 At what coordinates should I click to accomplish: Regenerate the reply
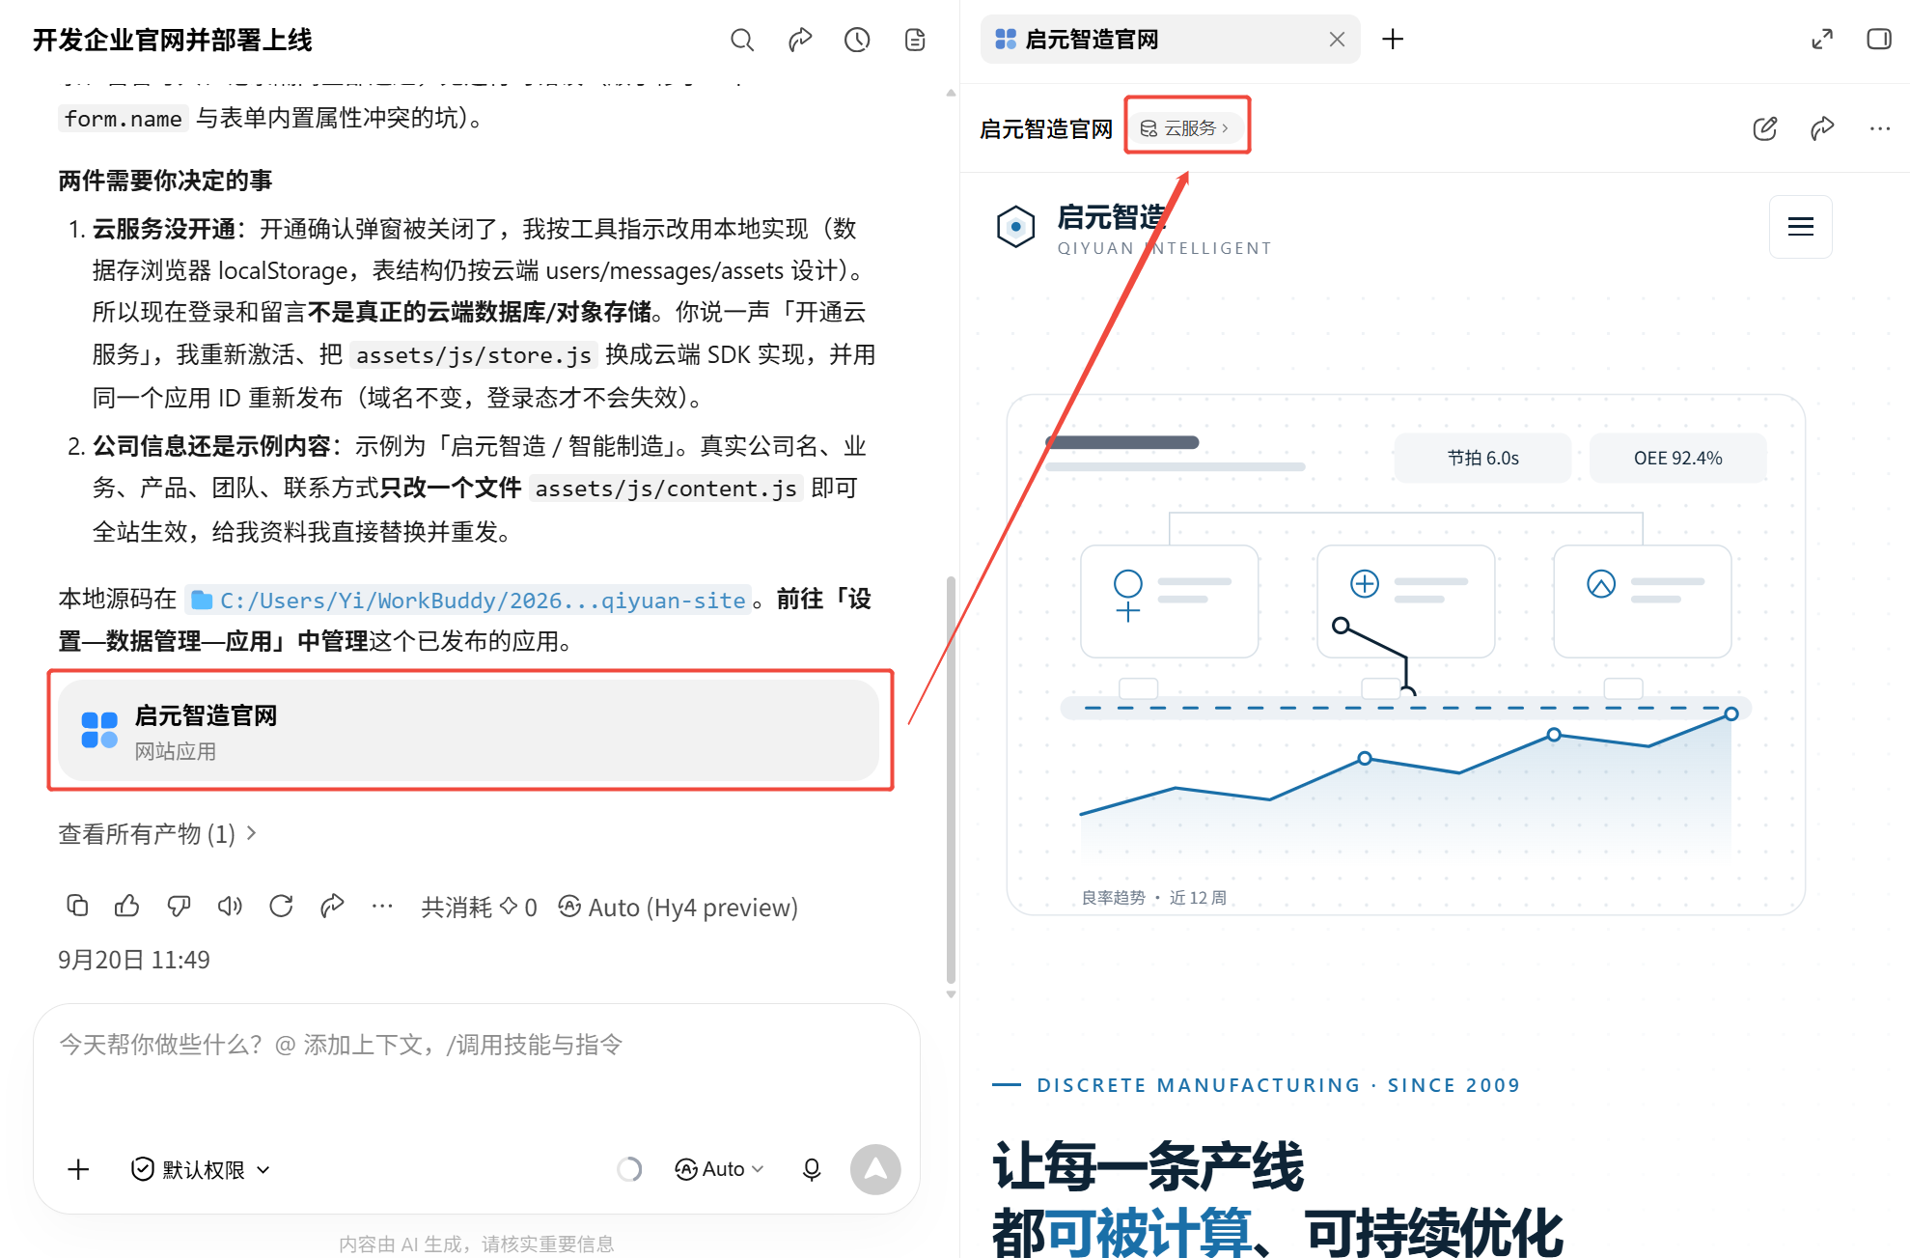pyautogui.click(x=281, y=906)
